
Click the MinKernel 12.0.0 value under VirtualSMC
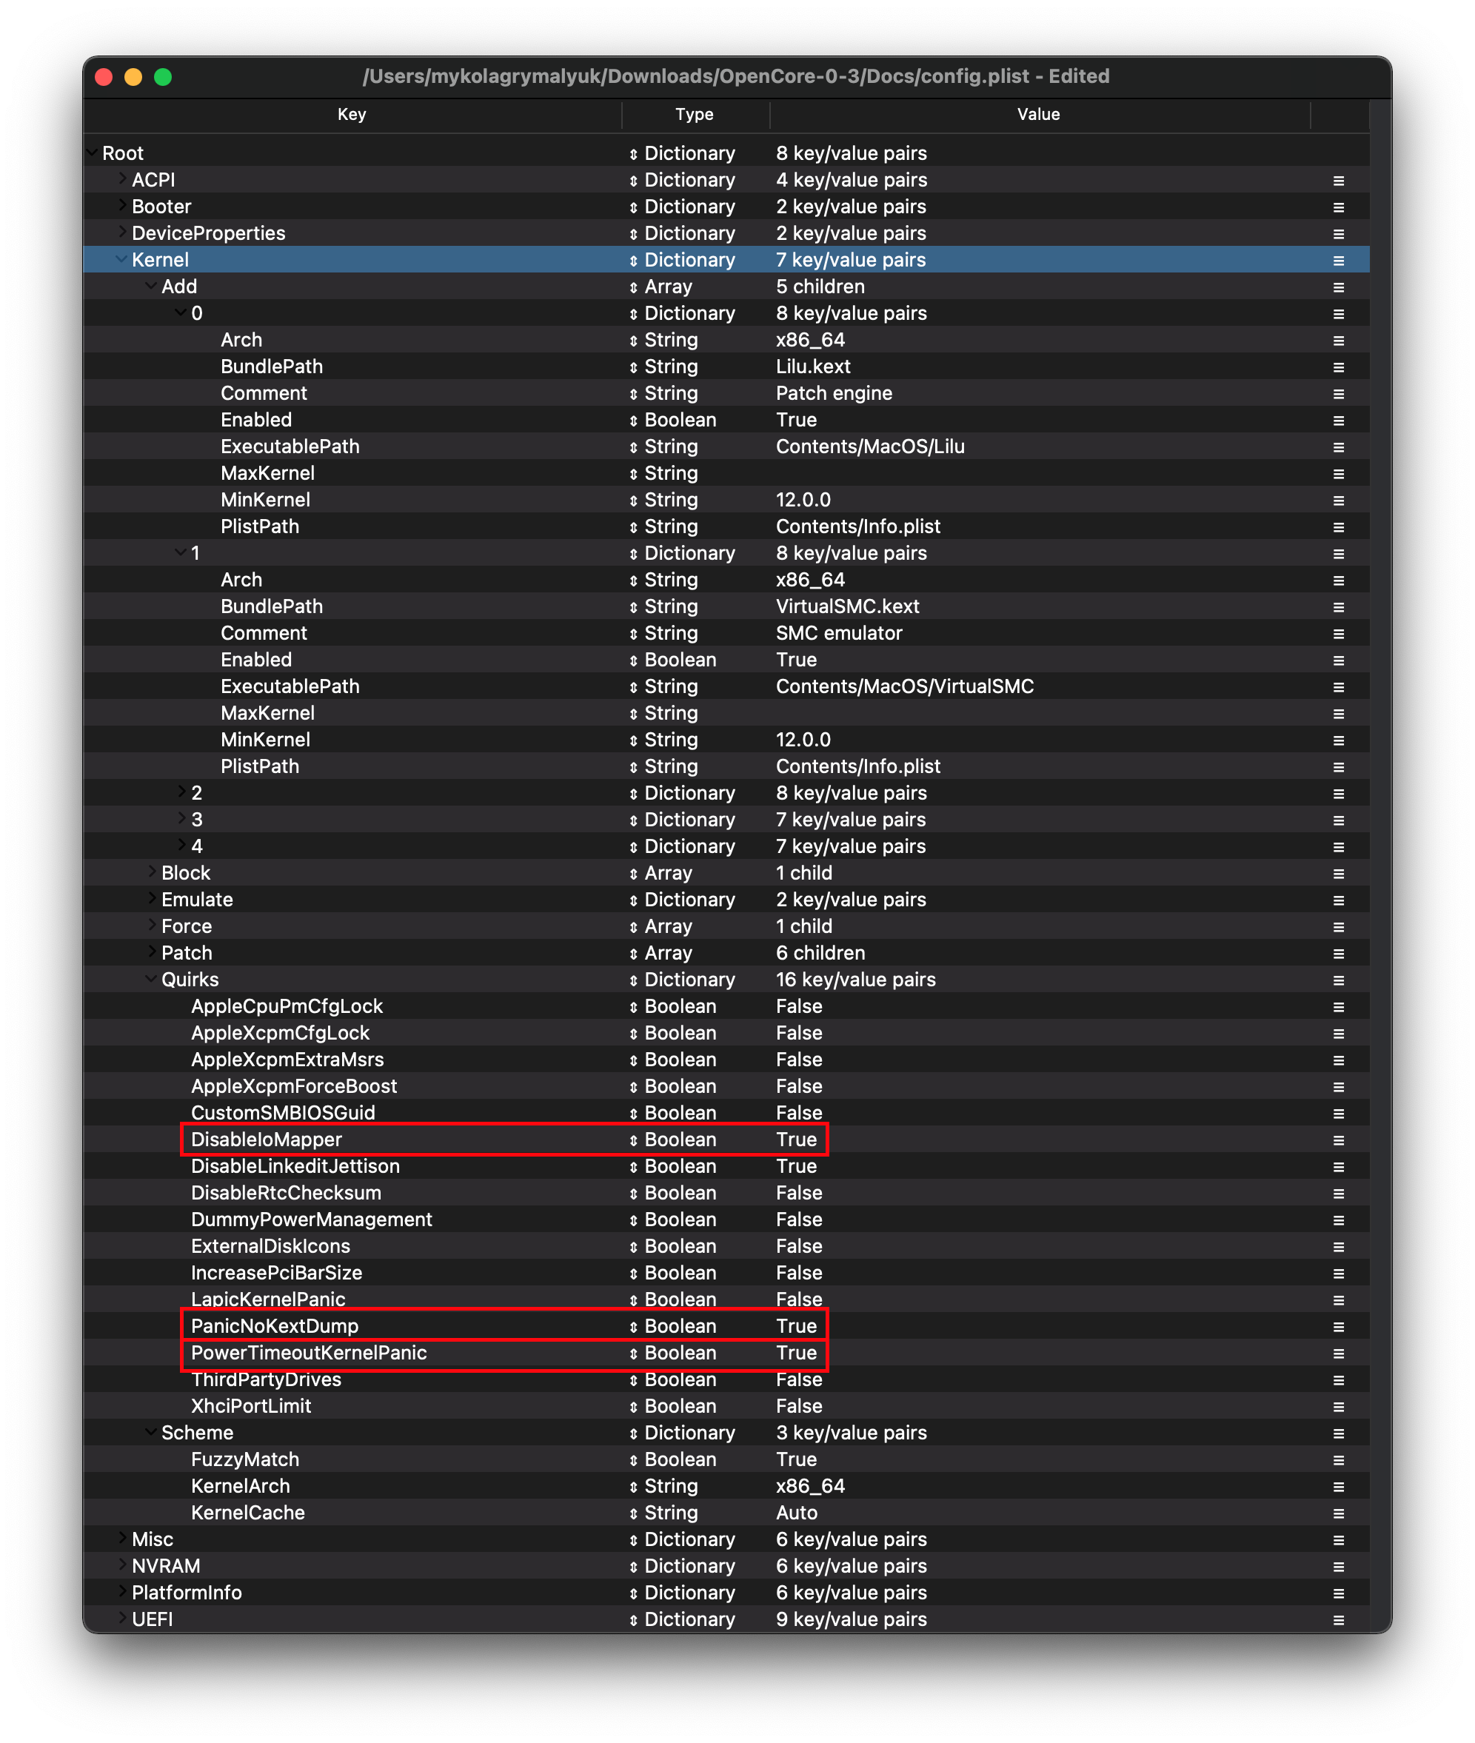[x=803, y=740]
